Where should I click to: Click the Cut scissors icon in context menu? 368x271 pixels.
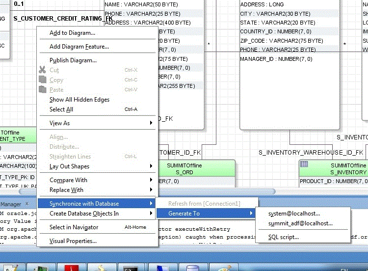point(42,70)
